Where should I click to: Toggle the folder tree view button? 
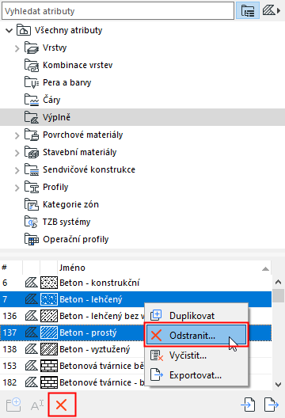click(248, 10)
